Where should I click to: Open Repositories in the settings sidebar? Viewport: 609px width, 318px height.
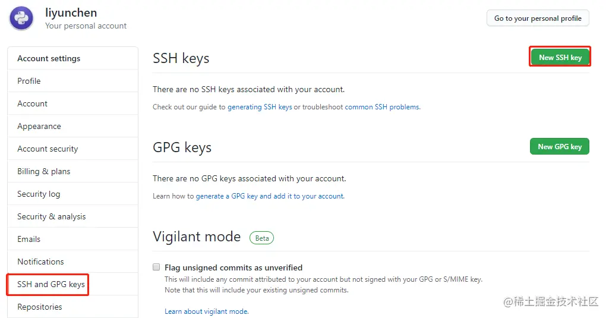click(40, 307)
